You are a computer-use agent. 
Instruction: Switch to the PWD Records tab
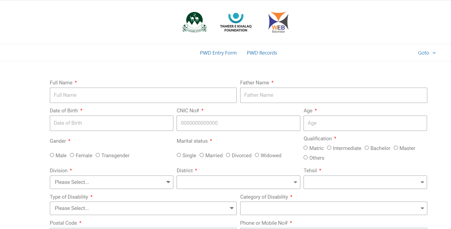coord(262,53)
